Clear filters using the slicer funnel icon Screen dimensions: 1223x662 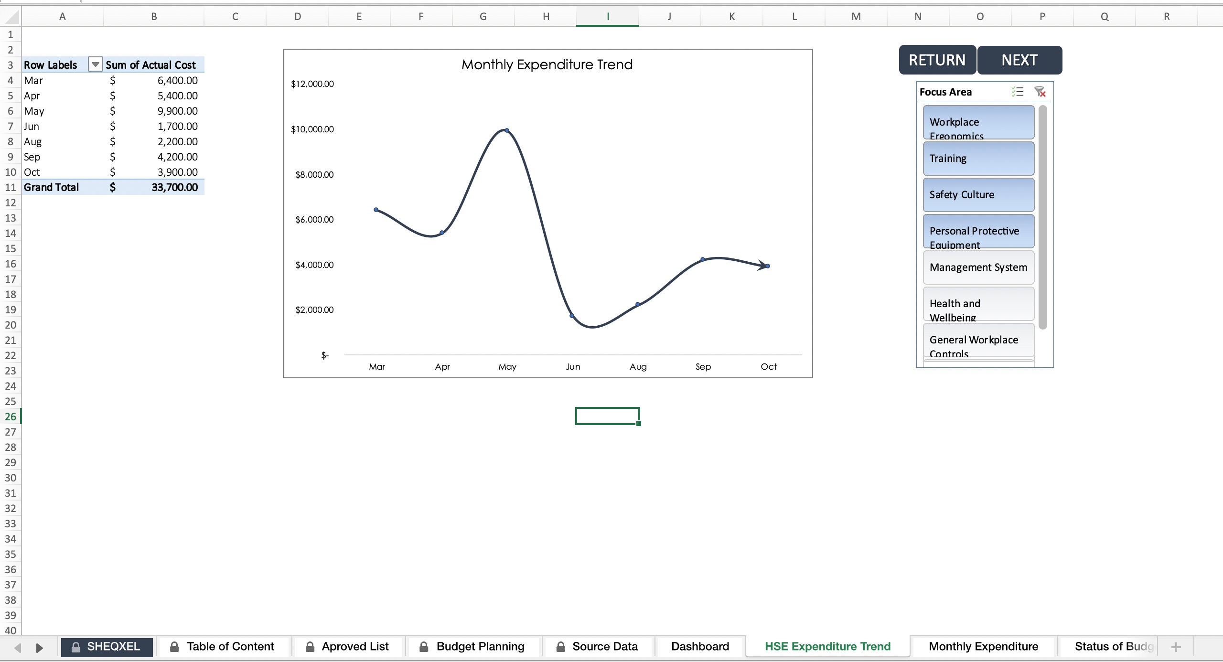[1041, 92]
